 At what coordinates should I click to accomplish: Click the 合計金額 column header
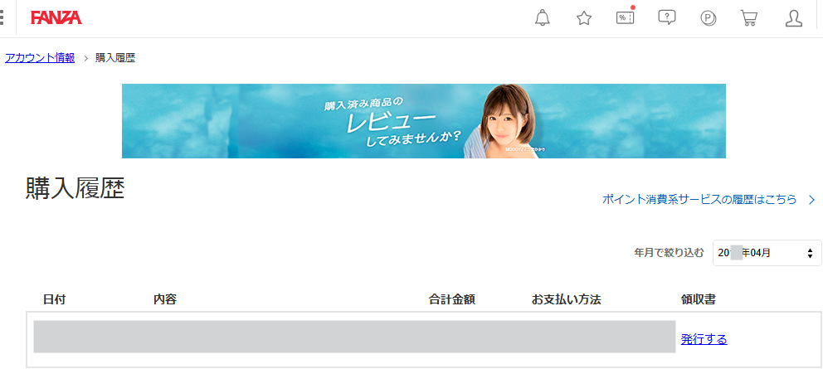tap(452, 299)
